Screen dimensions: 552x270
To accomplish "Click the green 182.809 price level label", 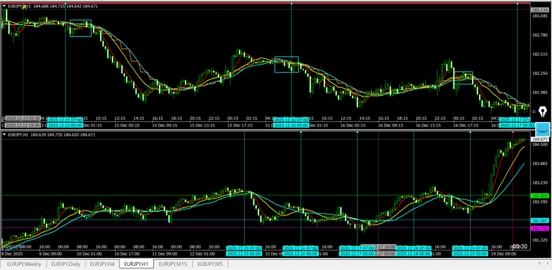I will click(540, 196).
